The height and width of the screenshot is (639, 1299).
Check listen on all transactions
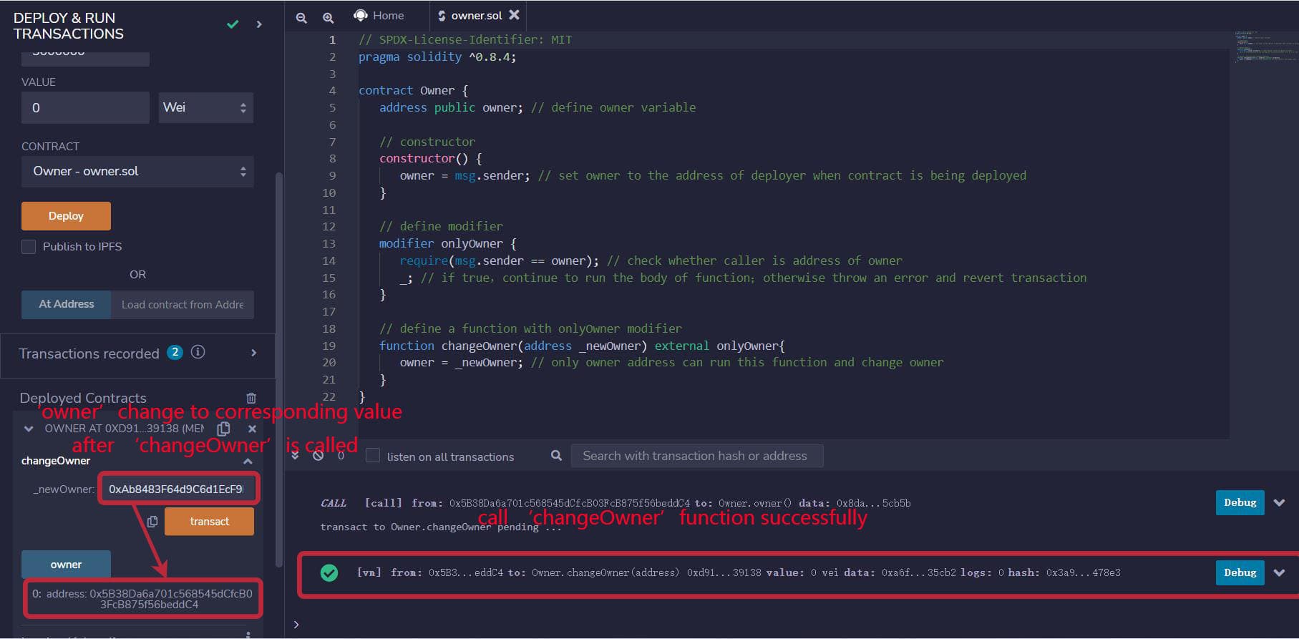click(373, 456)
